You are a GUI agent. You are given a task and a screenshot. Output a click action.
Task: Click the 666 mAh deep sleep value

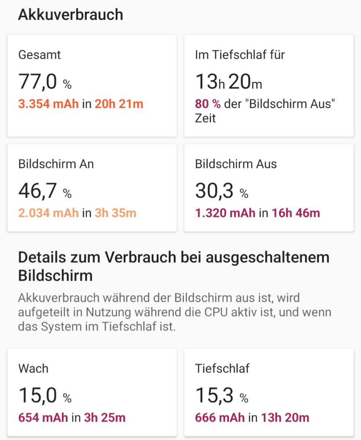click(220, 417)
